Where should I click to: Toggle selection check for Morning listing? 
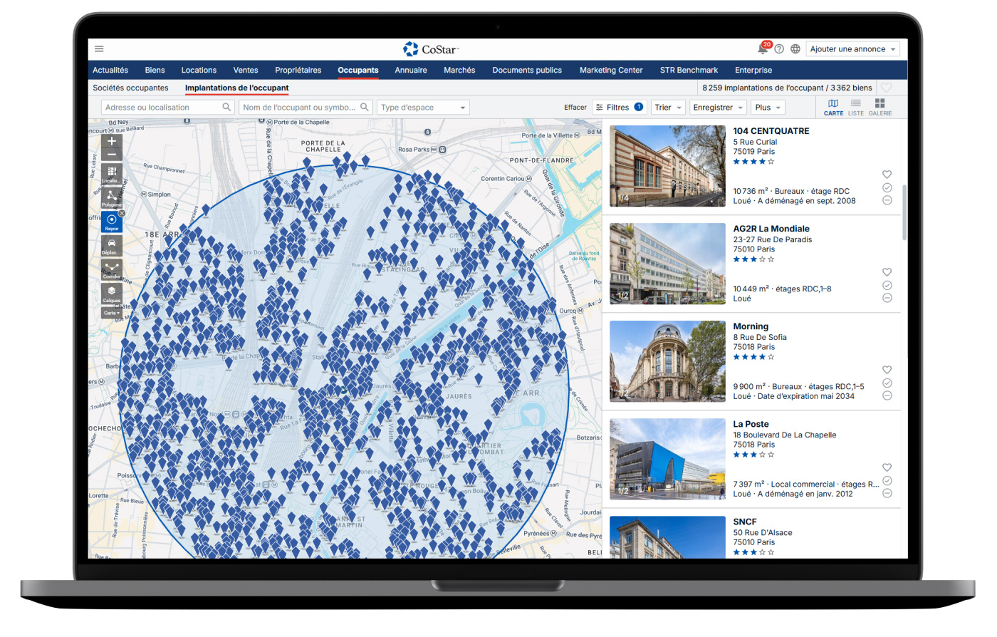(x=887, y=383)
